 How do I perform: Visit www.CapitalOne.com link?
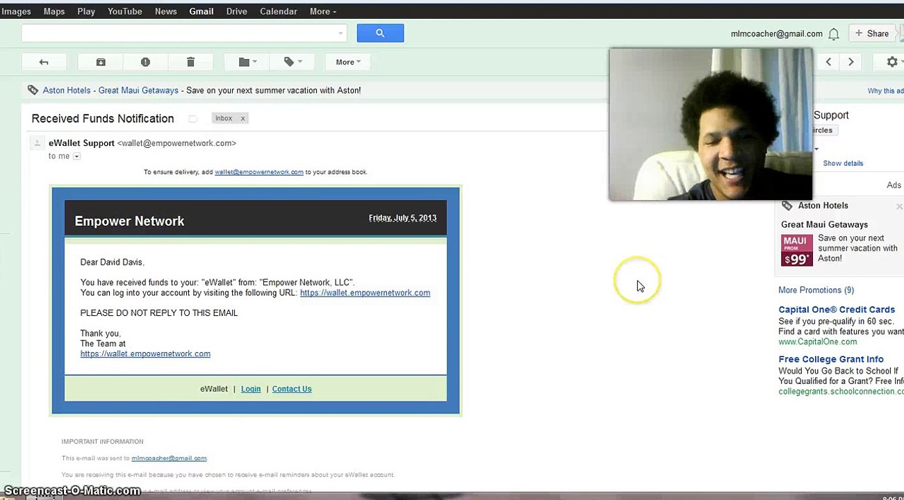point(817,342)
